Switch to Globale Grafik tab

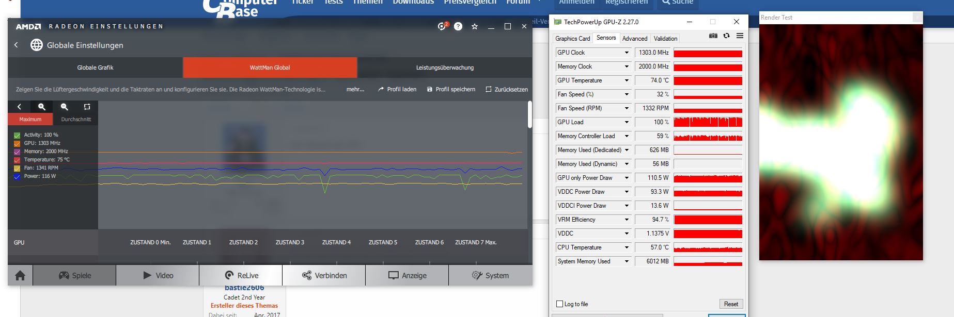pyautogui.click(x=95, y=68)
